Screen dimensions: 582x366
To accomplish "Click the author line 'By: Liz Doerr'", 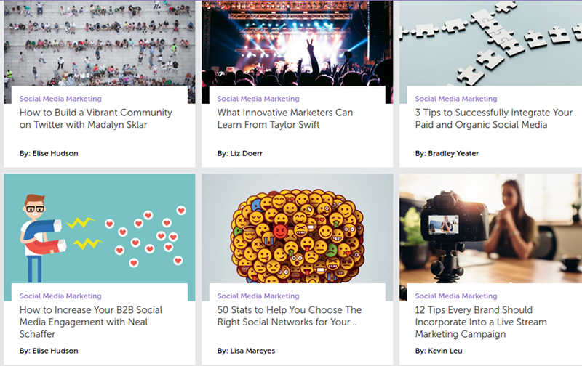I will click(x=240, y=153).
